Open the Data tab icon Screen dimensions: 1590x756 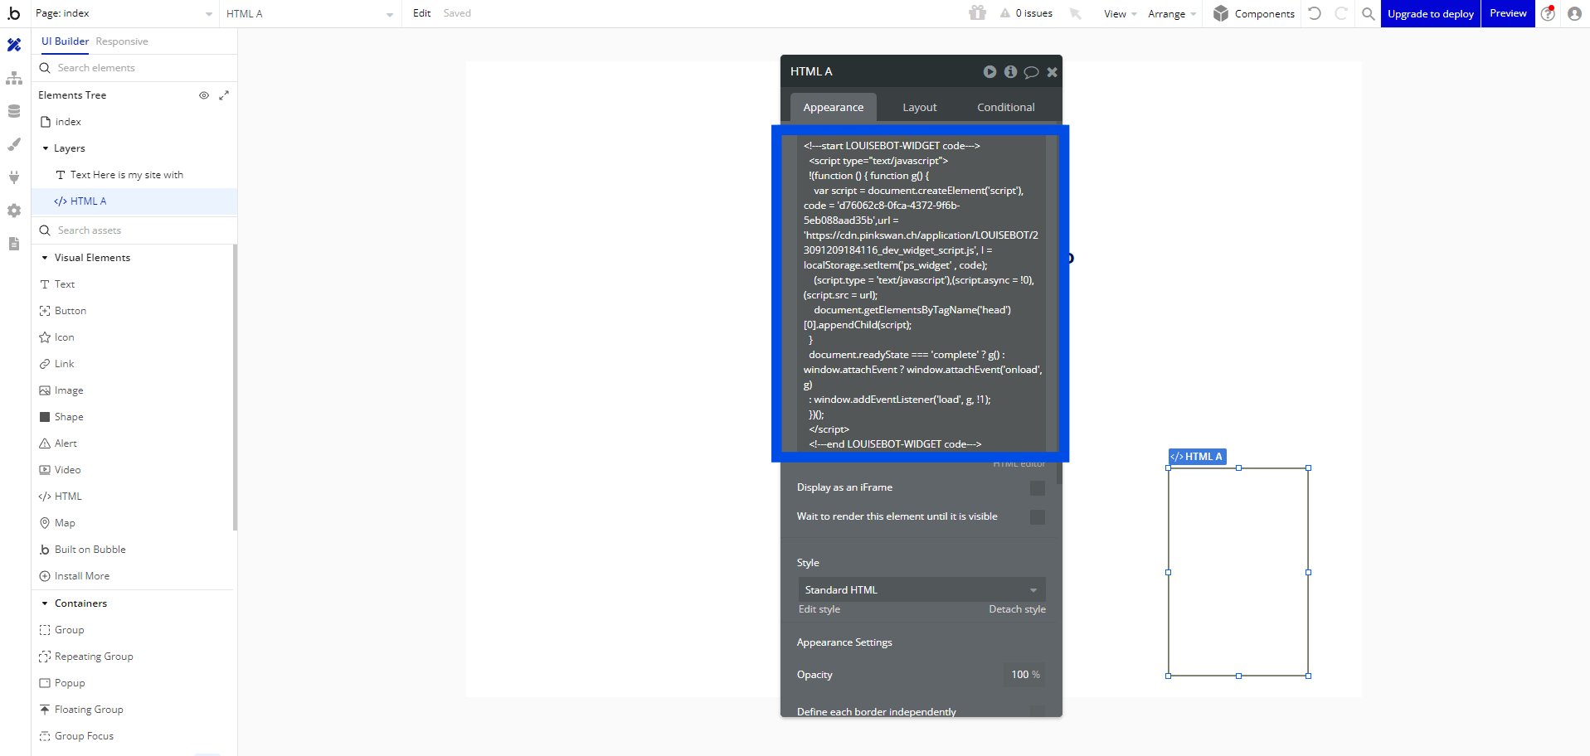pyautogui.click(x=14, y=111)
